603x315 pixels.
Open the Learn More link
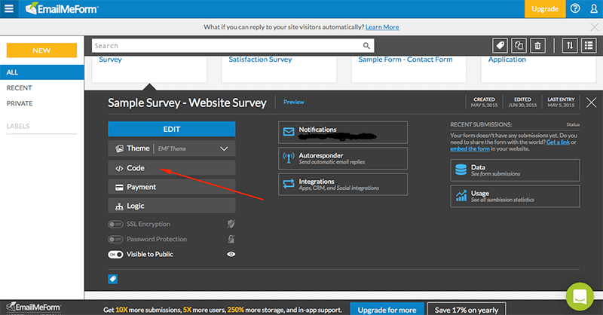(382, 27)
